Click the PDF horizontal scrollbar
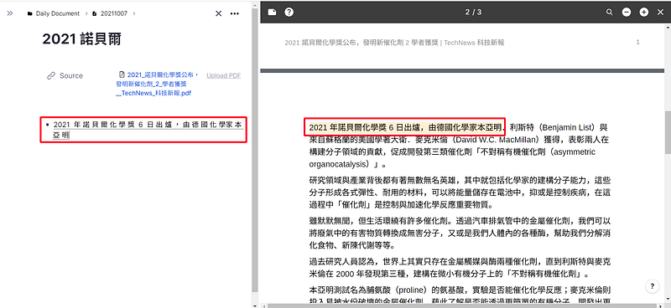 pyautogui.click(x=462, y=305)
